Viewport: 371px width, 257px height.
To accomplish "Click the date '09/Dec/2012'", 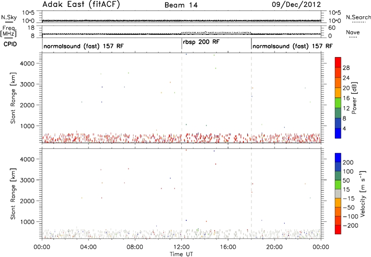I will pos(296,5).
